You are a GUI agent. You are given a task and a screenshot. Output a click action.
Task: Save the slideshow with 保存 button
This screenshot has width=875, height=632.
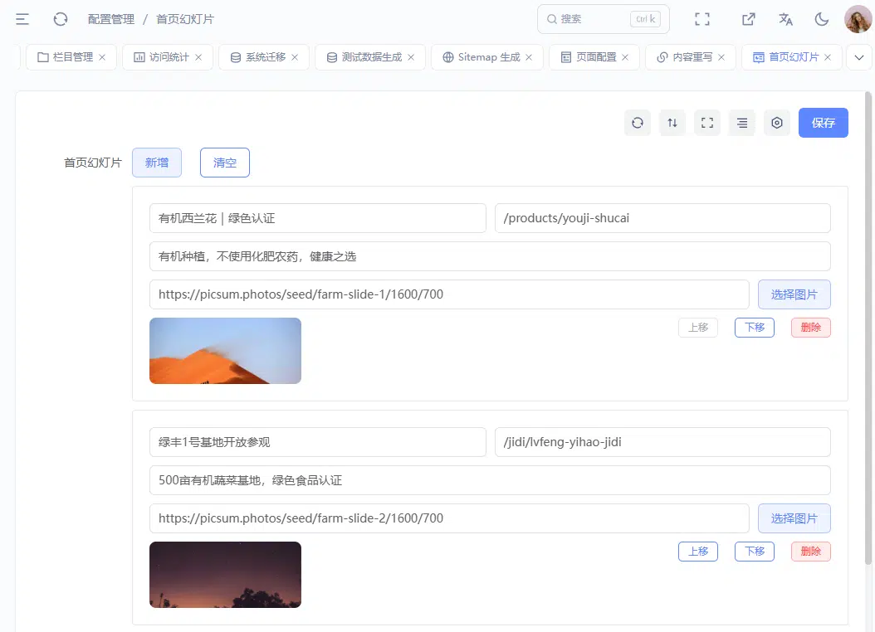(823, 123)
